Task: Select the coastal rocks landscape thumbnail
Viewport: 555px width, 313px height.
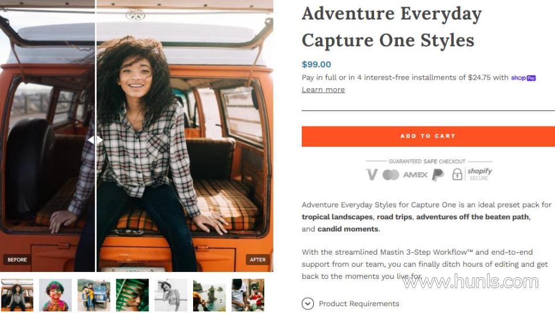Action: pos(209,295)
